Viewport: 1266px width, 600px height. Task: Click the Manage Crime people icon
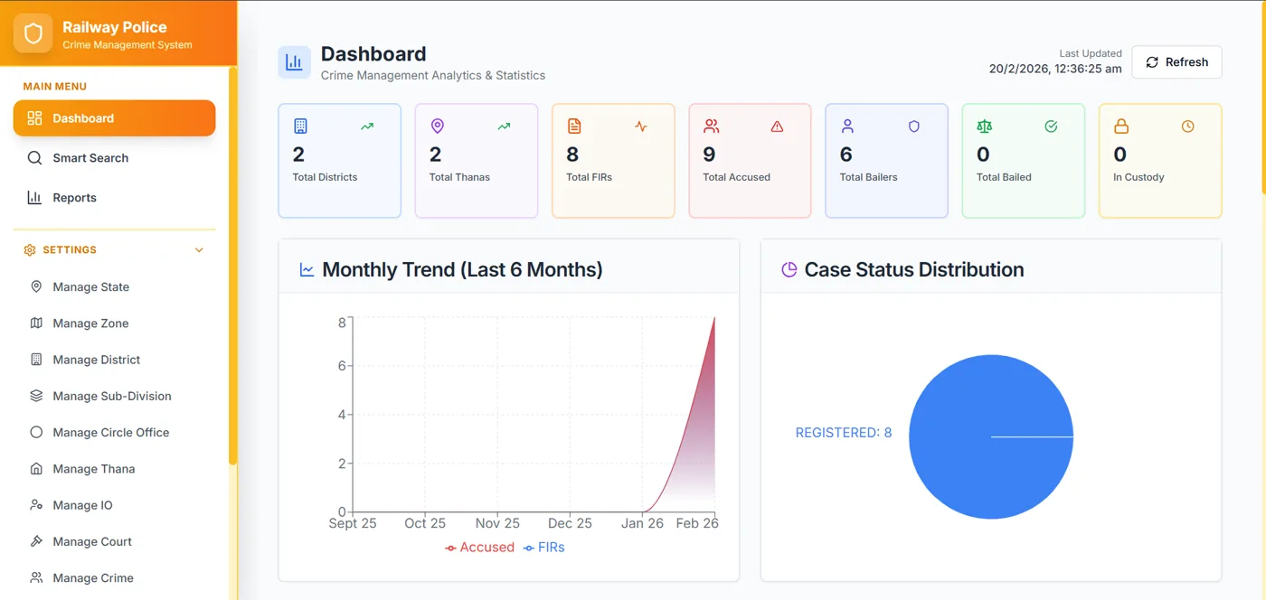pos(36,577)
